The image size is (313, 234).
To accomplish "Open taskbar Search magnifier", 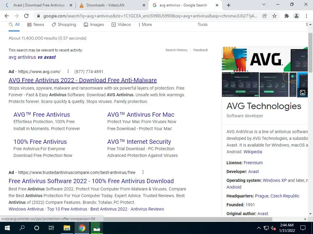I will pyautogui.click(x=22, y=228).
